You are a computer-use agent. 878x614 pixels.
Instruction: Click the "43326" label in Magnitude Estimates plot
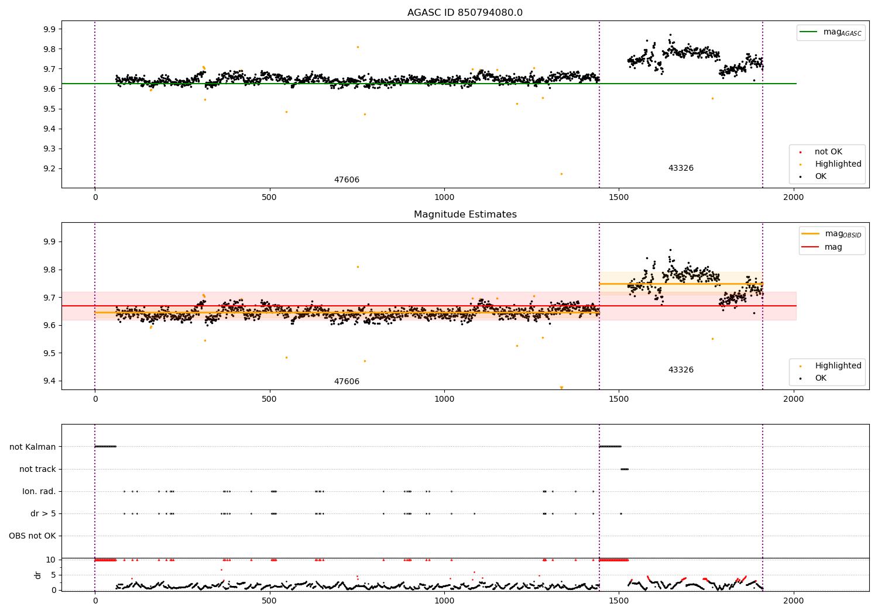click(x=681, y=370)
